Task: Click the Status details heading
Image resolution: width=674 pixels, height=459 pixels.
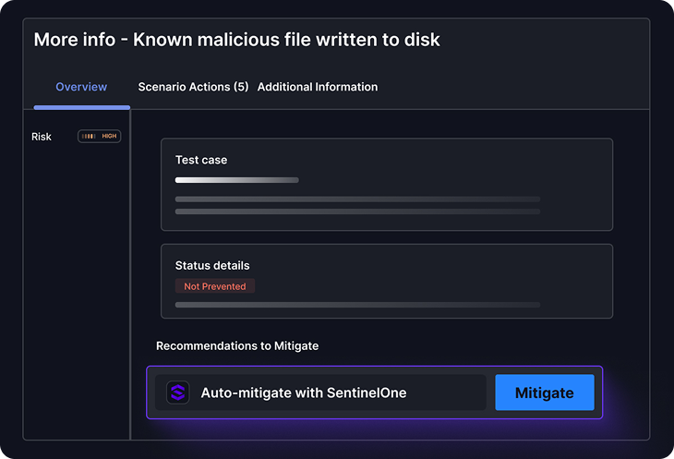Action: click(212, 266)
